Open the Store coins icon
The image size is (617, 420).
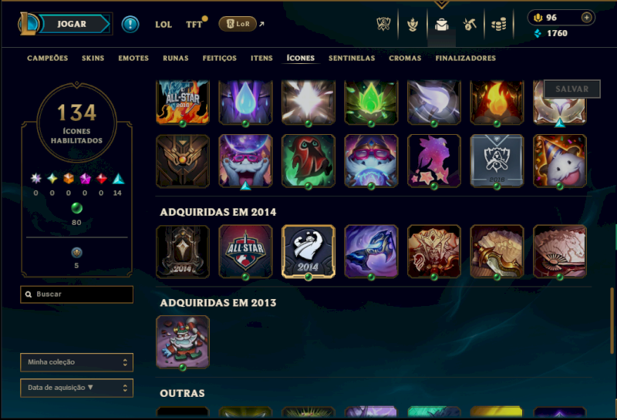(498, 25)
